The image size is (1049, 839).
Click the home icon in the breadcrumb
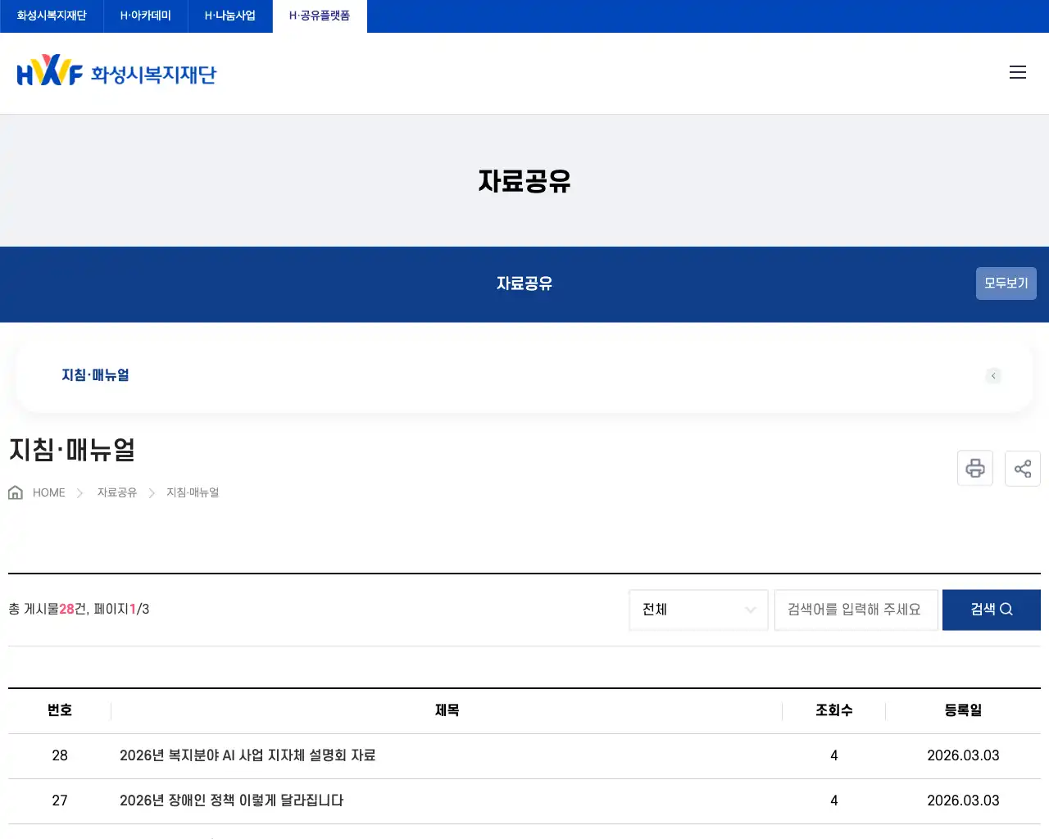[x=15, y=492]
